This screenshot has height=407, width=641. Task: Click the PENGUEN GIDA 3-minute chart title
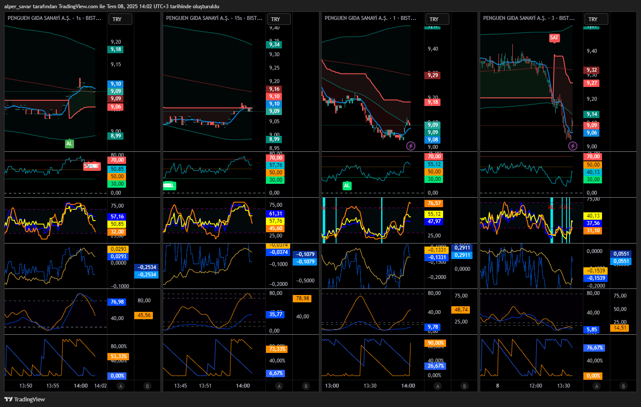coord(529,18)
